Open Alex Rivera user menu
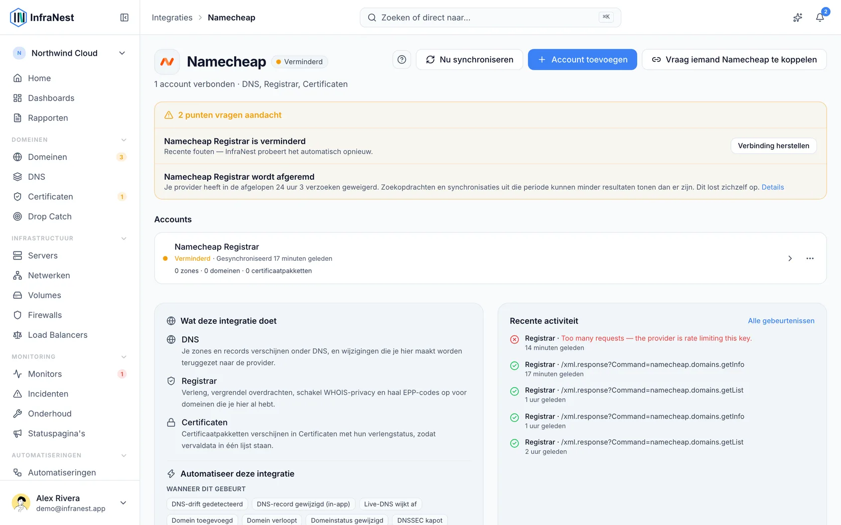The width and height of the screenshot is (841, 525). tap(70, 503)
